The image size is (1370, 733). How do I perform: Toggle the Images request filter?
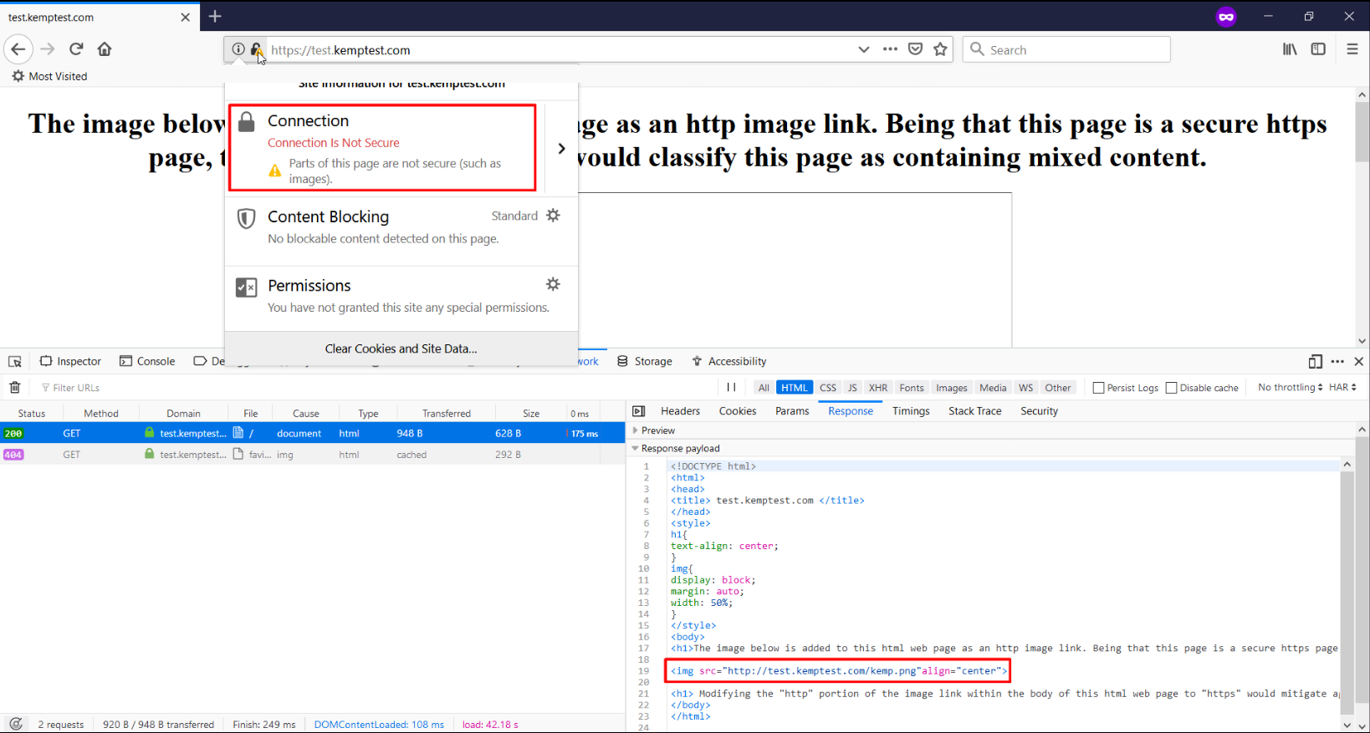[x=952, y=388]
